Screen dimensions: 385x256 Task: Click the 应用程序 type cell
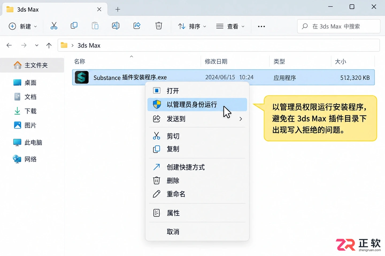coord(285,78)
